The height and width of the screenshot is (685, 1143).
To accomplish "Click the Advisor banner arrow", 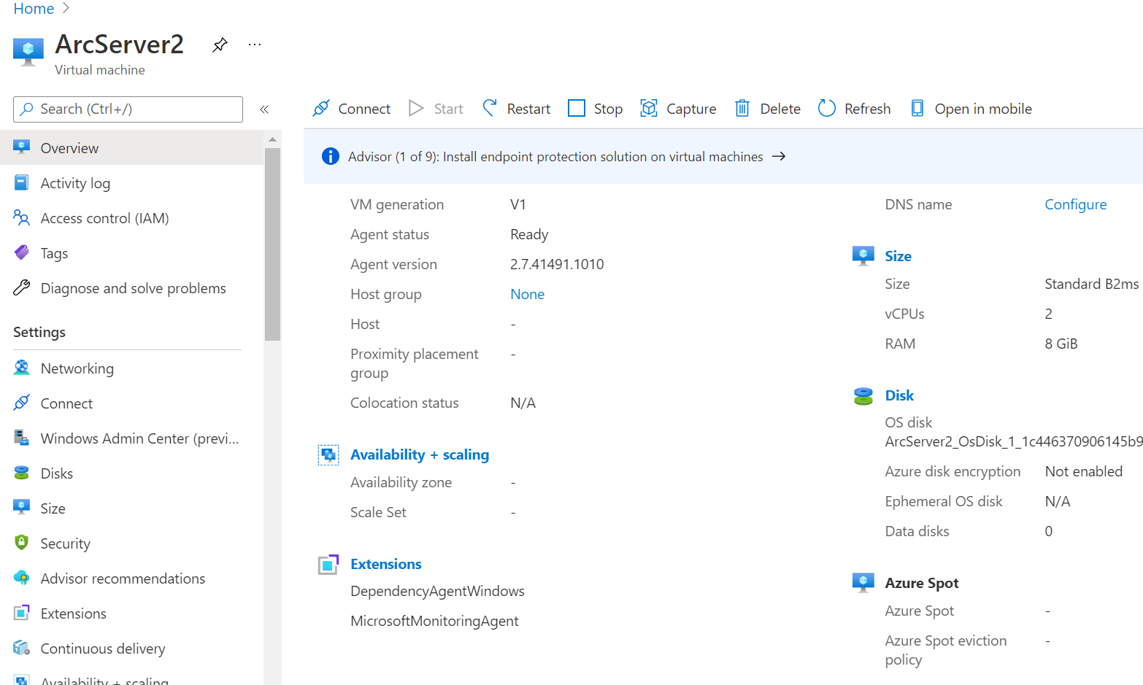I will [779, 156].
